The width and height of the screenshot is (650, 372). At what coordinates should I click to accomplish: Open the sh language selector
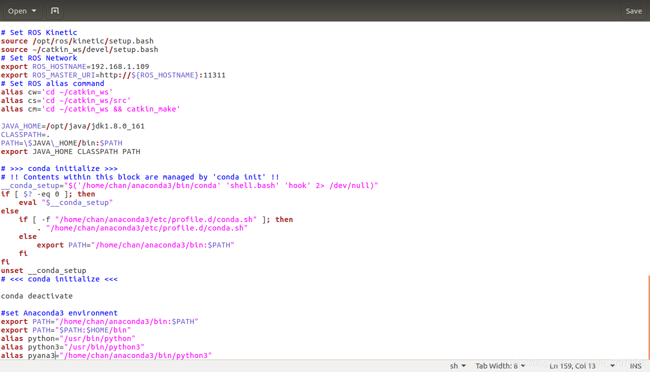458,366
